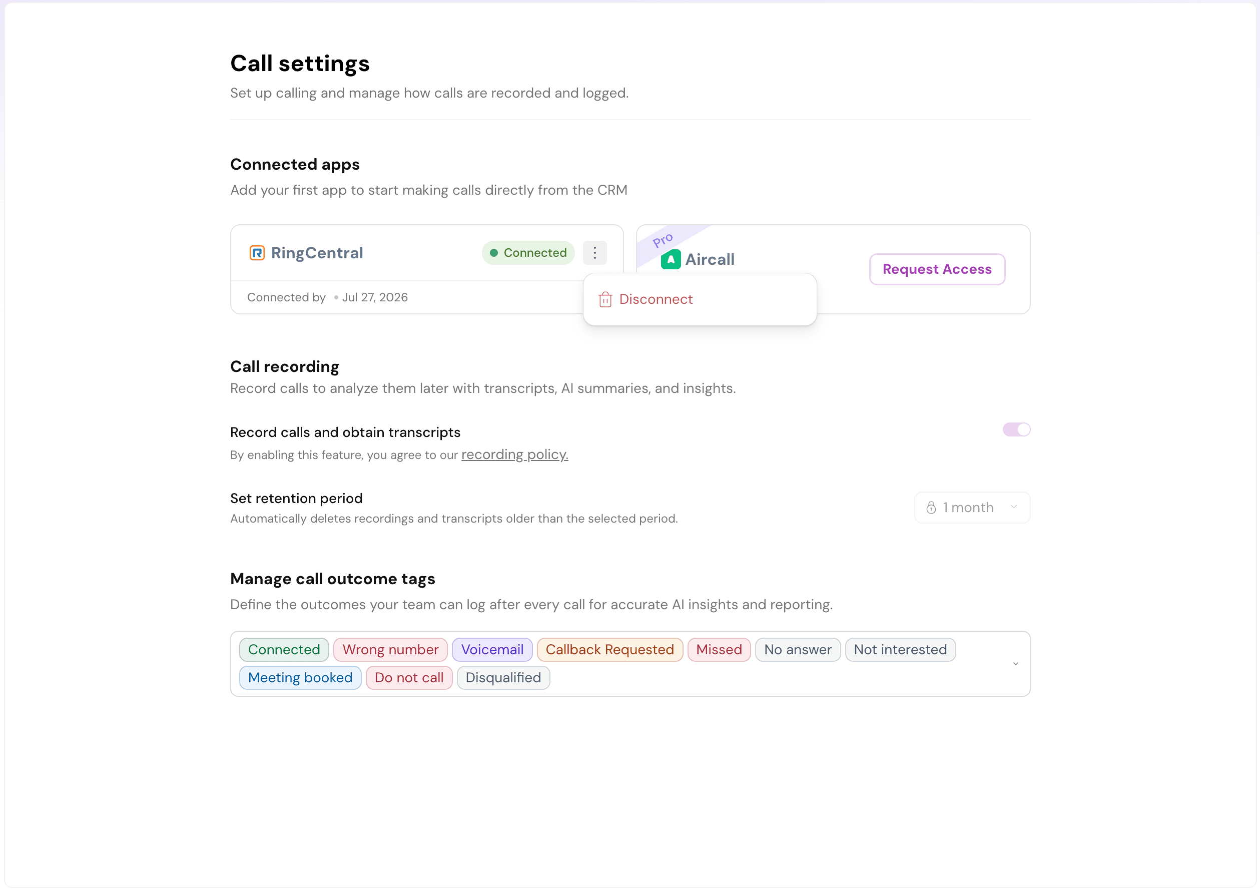
Task: Click the RingCentral logo icon
Action: pyautogui.click(x=257, y=252)
